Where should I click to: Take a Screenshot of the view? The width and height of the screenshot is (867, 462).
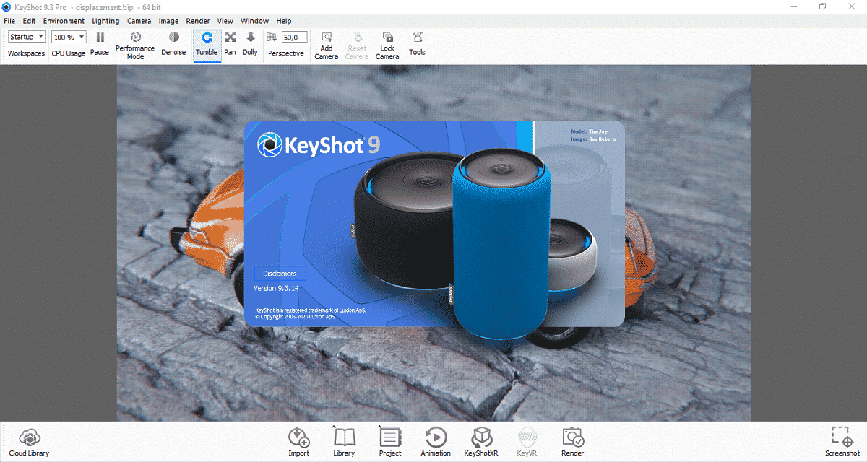(x=842, y=442)
